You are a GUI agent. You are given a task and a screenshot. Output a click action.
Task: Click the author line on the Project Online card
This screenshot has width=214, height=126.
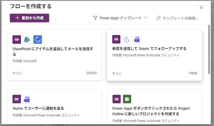point(146,121)
